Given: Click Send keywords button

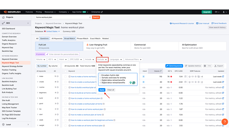Looking at the screenshot, I should (x=174, y=66).
